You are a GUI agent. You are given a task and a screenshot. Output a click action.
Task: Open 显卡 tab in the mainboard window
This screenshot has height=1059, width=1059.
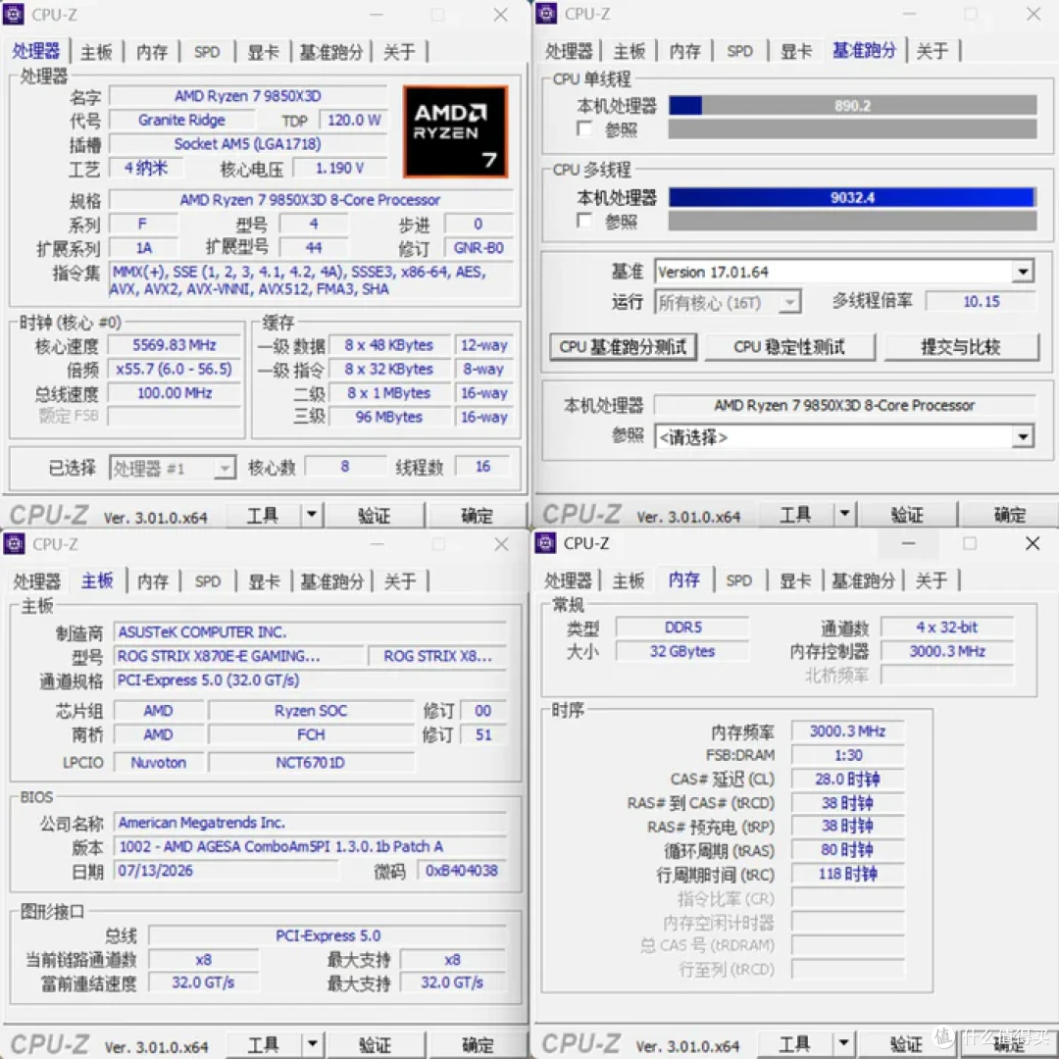[x=264, y=581]
